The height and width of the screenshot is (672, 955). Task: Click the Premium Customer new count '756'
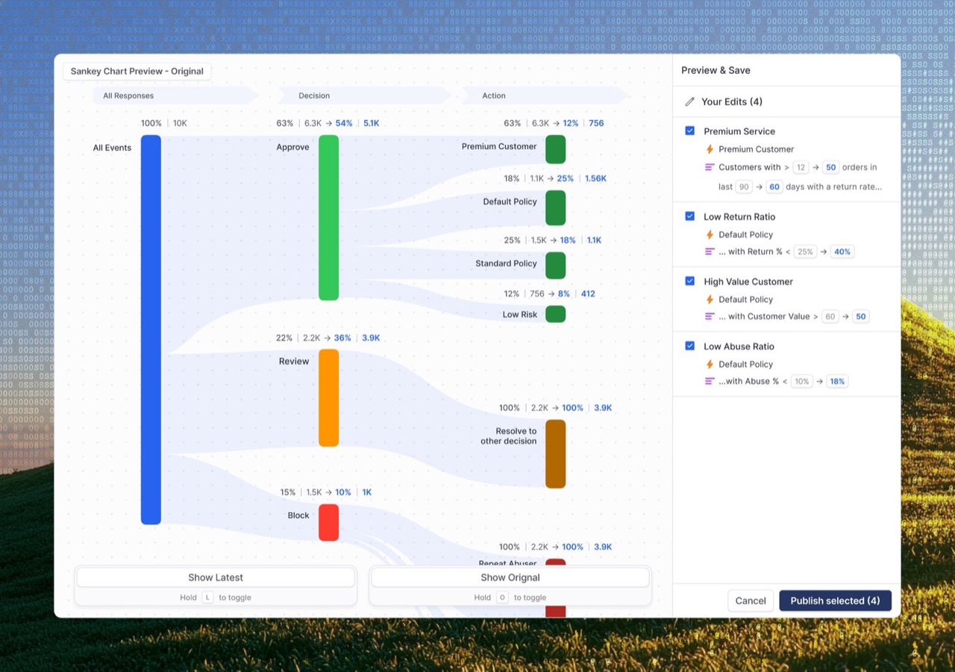click(x=596, y=123)
